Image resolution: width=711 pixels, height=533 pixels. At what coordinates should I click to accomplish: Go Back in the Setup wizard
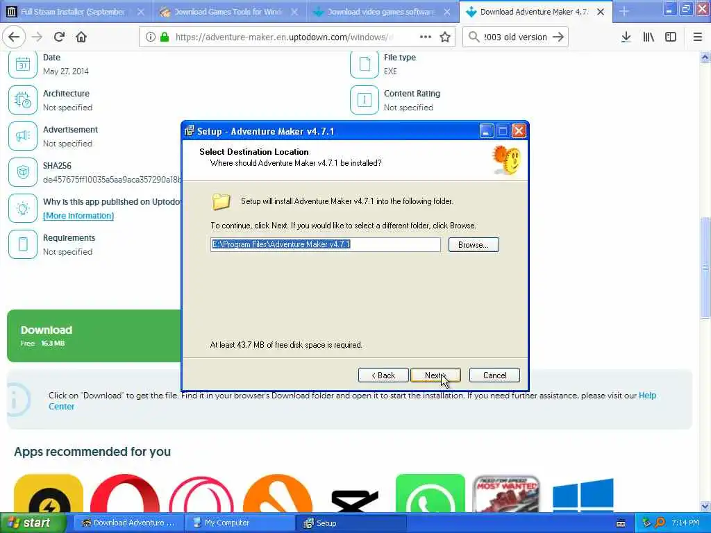(x=383, y=375)
